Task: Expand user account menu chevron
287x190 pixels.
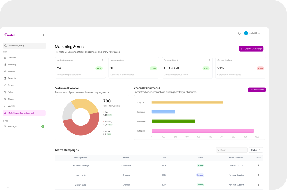Action: coord(263,33)
